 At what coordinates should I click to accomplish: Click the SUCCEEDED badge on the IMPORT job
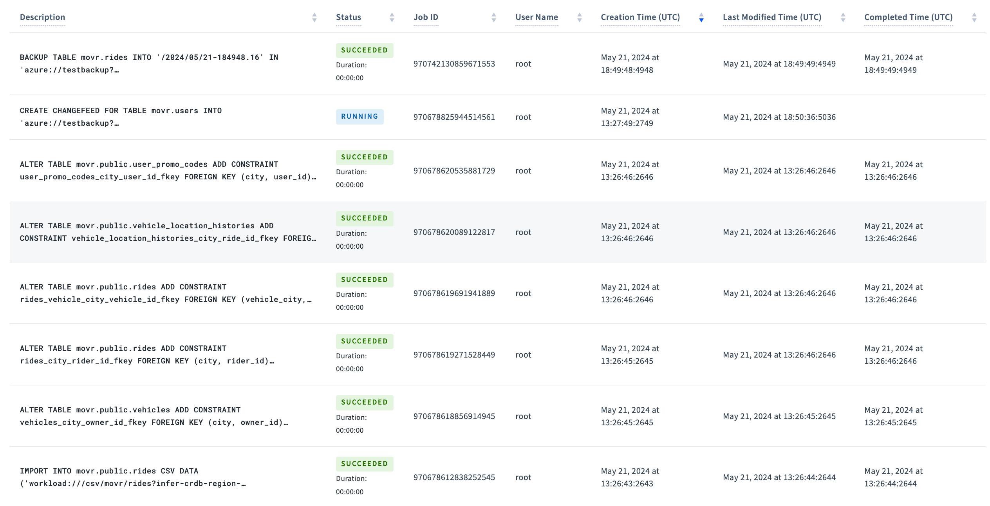pyautogui.click(x=364, y=463)
